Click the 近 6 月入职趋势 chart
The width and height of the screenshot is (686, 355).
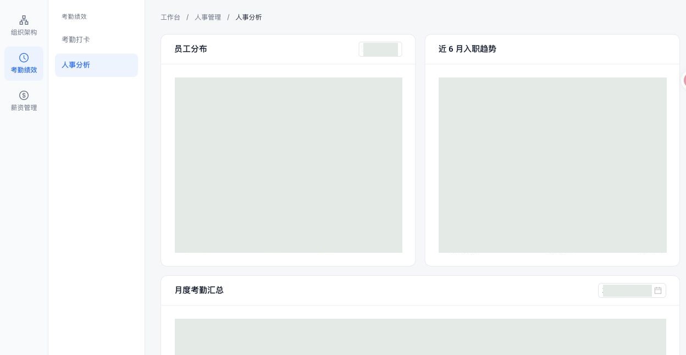[x=552, y=165]
